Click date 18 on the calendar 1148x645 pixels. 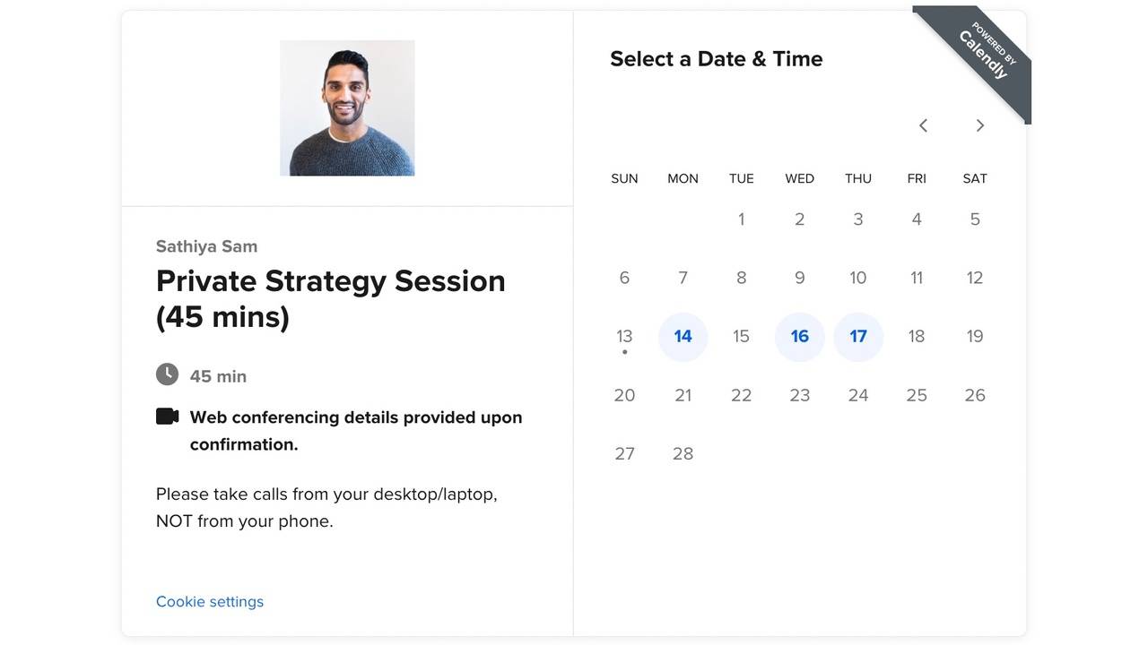tap(916, 337)
